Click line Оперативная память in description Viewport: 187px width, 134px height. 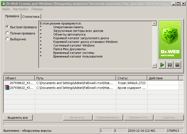point(68,27)
